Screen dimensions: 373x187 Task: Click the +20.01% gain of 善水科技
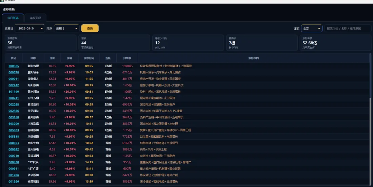70,92
